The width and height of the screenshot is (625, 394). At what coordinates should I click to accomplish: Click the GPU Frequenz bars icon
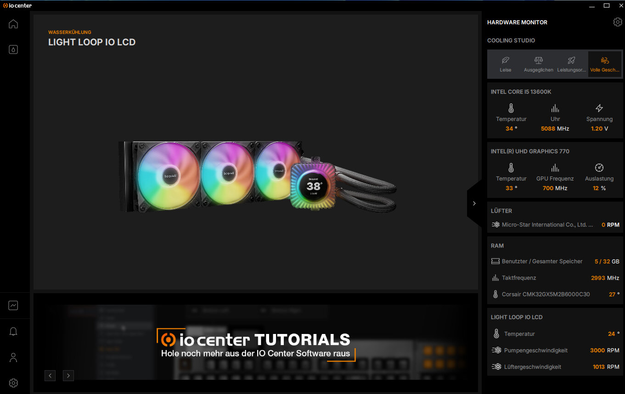tap(555, 168)
